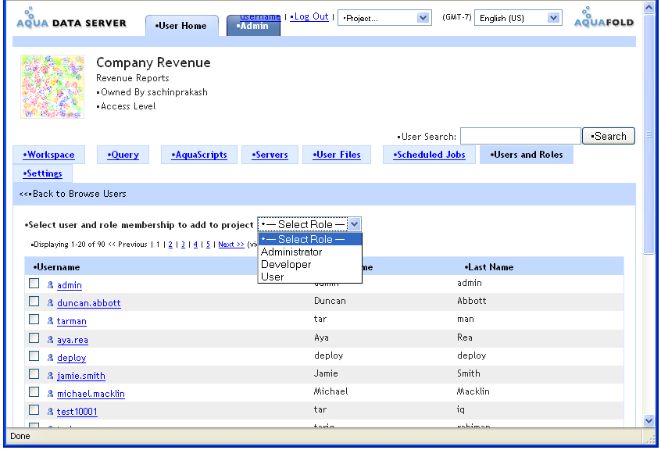661x450 pixels.
Task: Click into the User Search field
Action: pos(520,136)
